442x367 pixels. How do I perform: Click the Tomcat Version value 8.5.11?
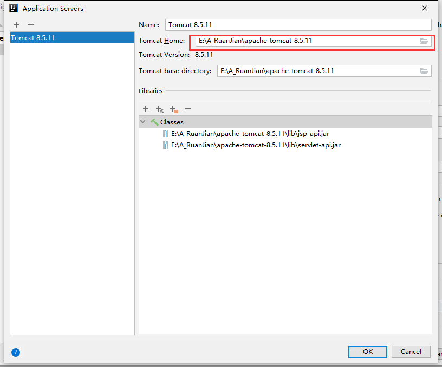point(204,55)
